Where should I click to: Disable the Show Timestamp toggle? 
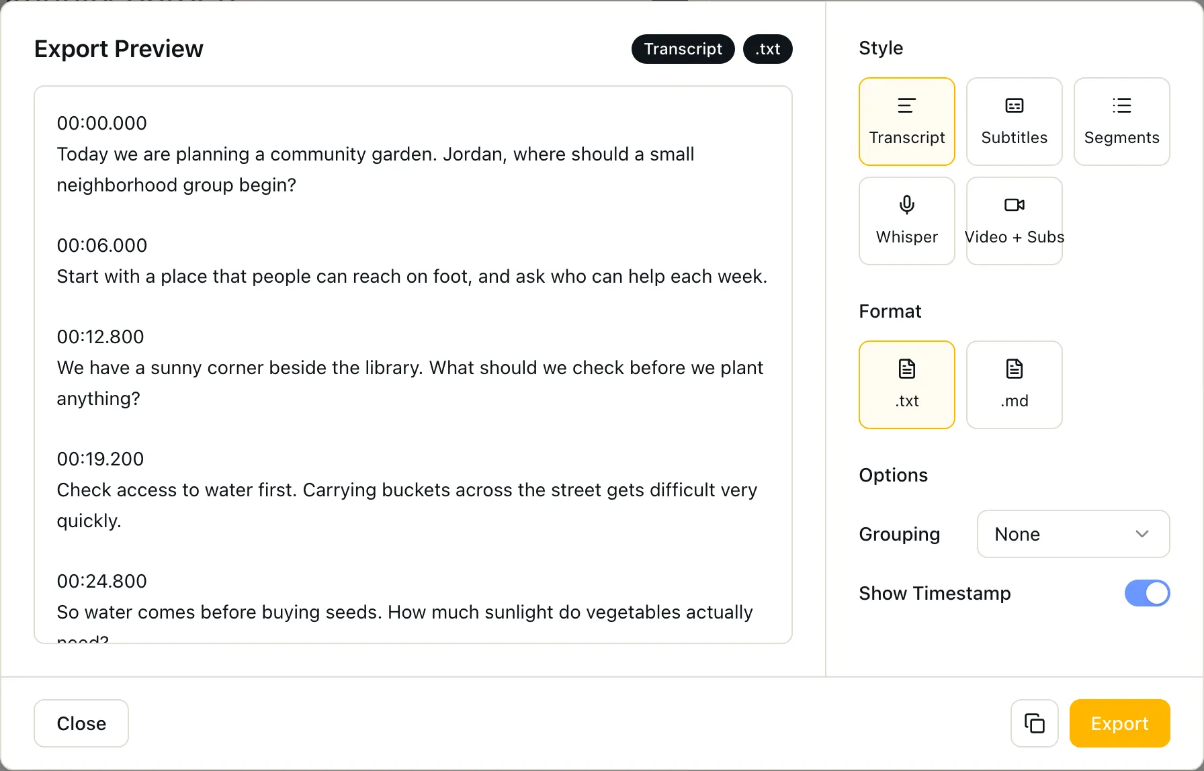coord(1147,593)
